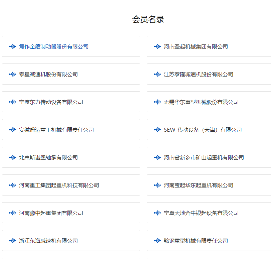Click the arrow icon beside SEW-传动设备（天津）有限公司
This screenshot has width=271, height=259.
[158, 130]
